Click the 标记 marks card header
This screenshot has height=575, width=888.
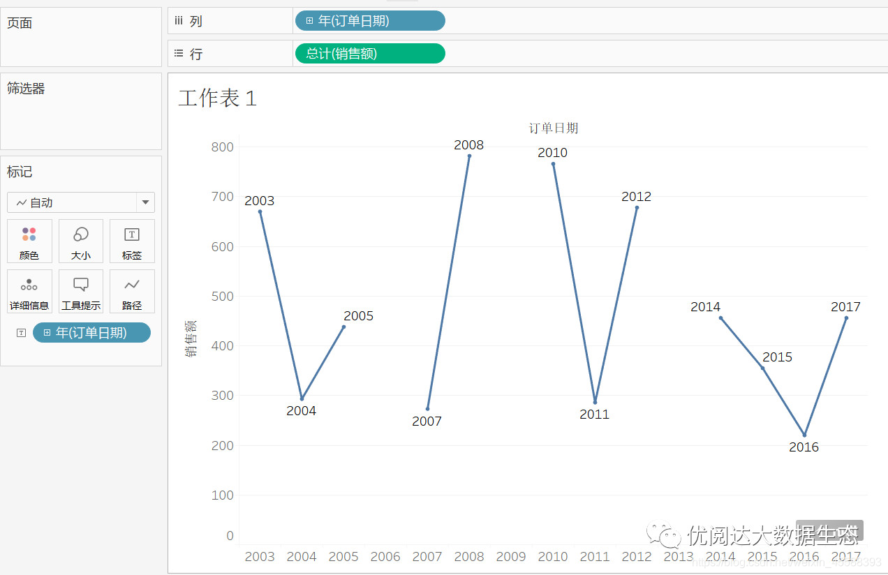(20, 172)
